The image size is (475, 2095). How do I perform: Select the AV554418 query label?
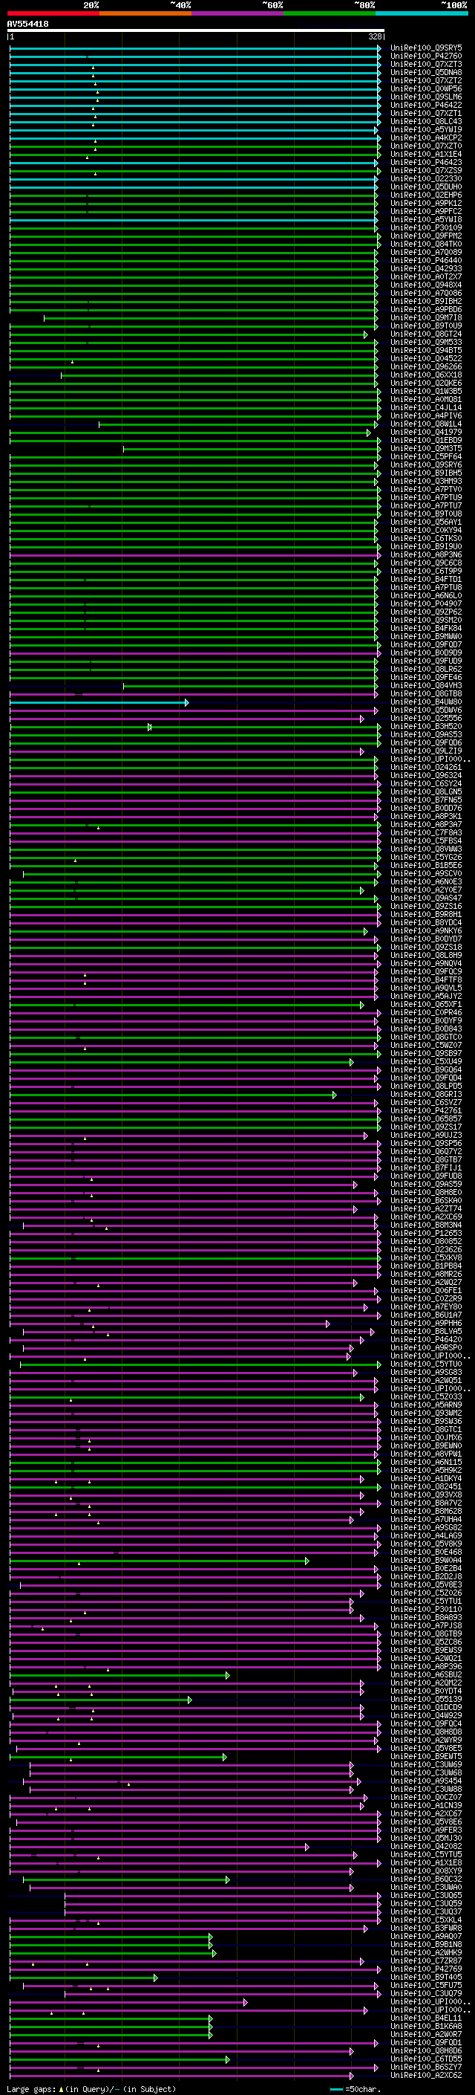(27, 25)
